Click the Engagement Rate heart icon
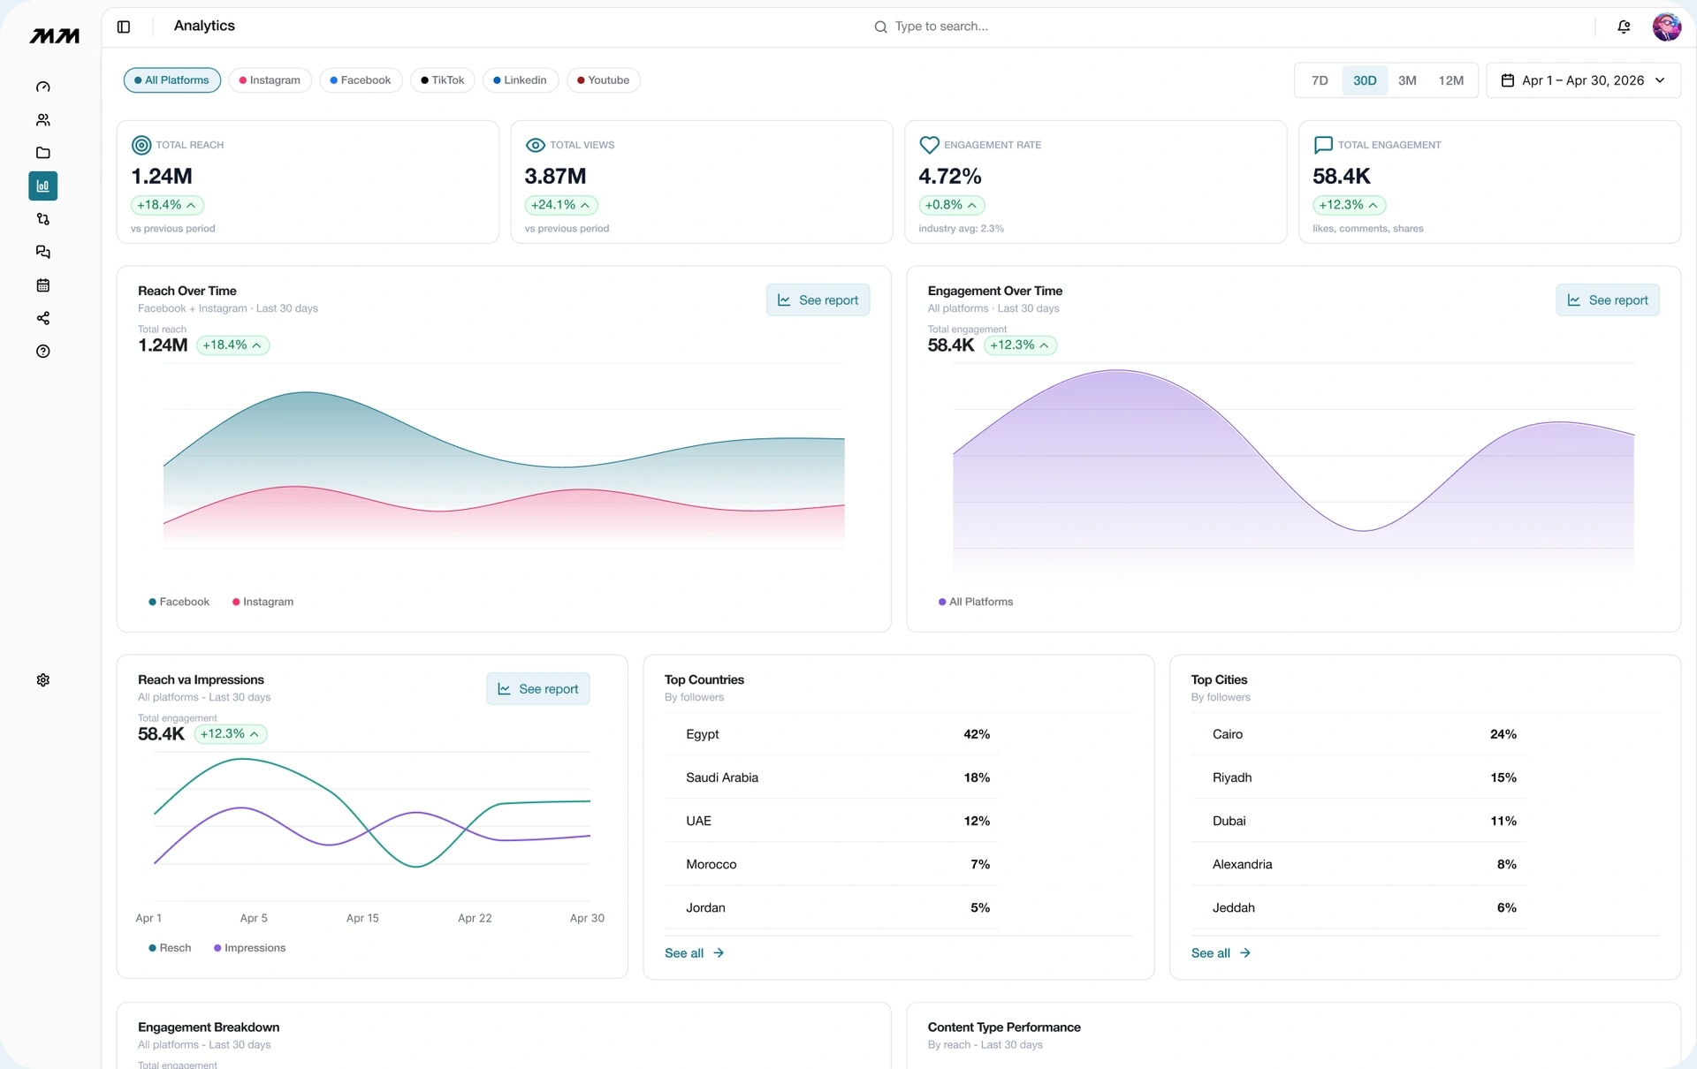Image resolution: width=1697 pixels, height=1069 pixels. pyautogui.click(x=929, y=145)
